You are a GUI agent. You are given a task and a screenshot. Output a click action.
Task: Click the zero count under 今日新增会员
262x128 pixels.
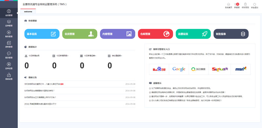[27, 65]
